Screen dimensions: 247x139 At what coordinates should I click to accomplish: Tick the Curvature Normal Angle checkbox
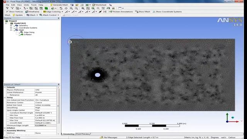coord(8,113)
